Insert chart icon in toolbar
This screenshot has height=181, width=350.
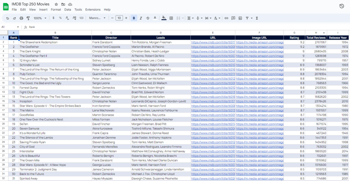(240, 18)
